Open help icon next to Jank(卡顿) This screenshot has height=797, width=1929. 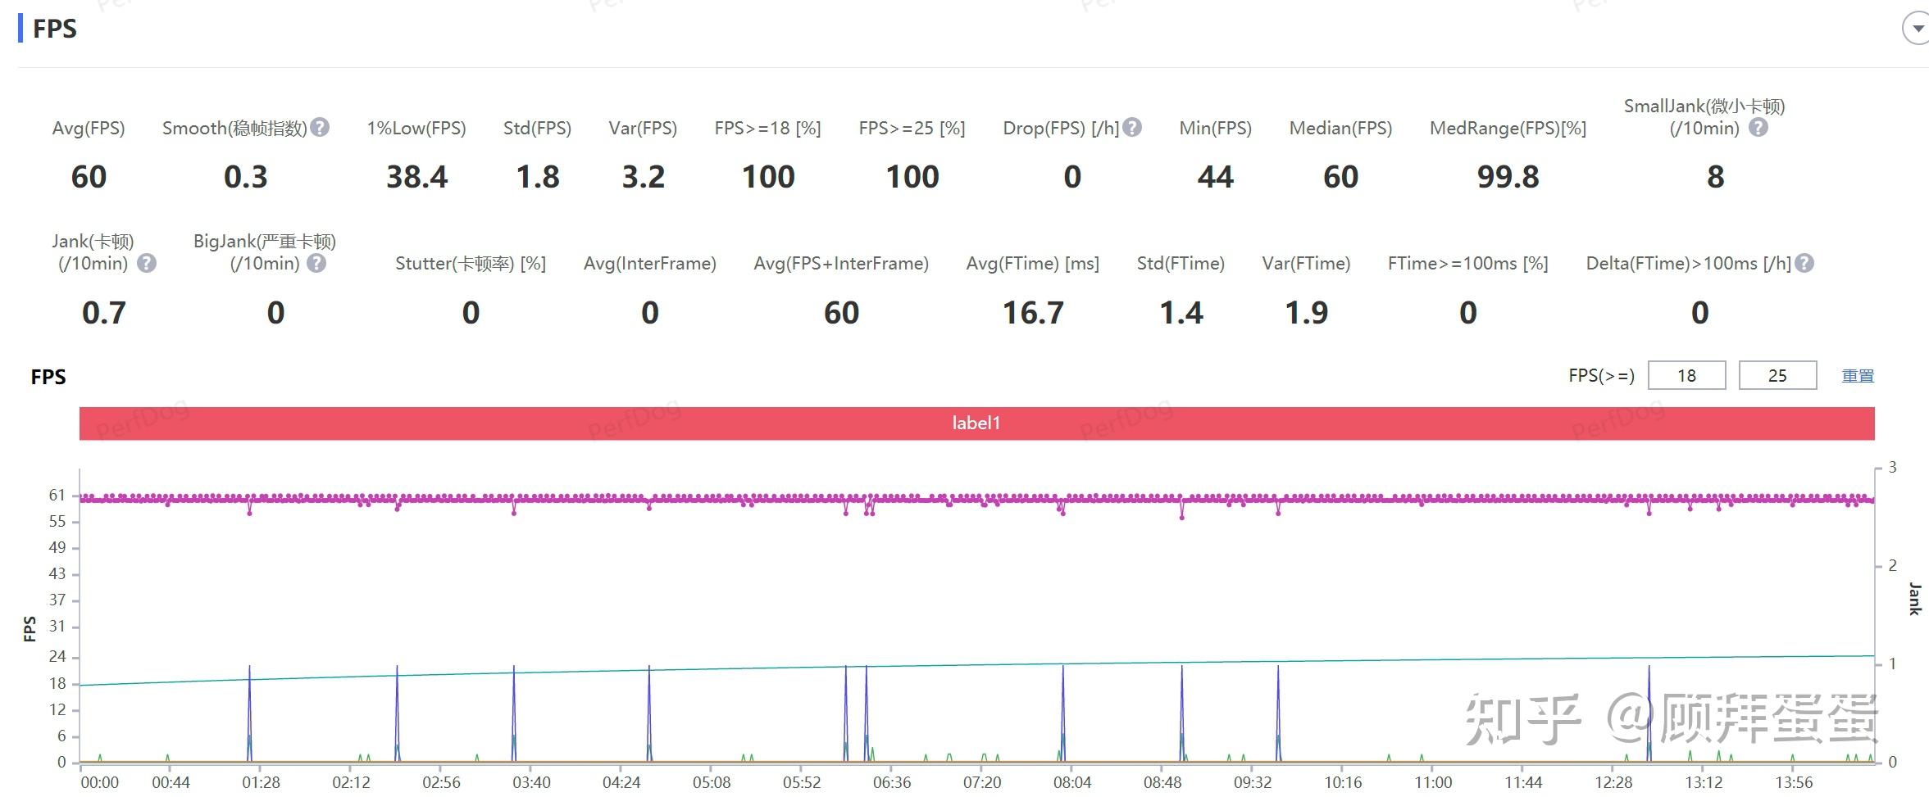tap(147, 263)
